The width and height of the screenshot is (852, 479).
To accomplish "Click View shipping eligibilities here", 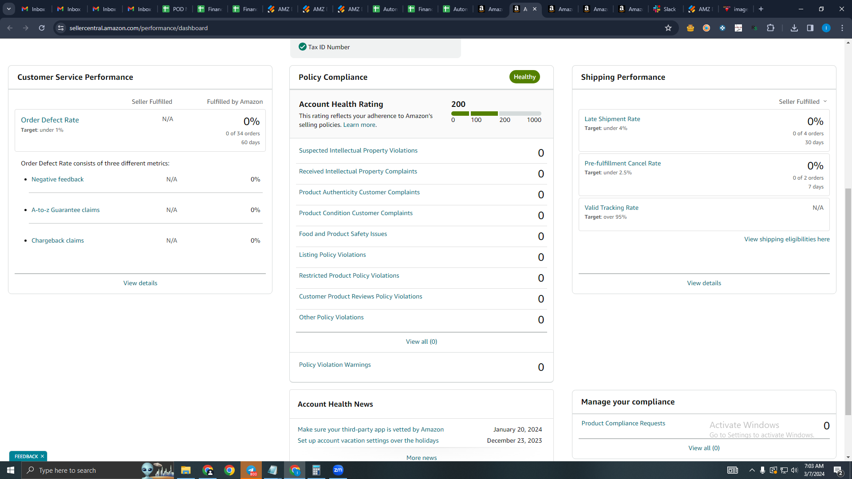I will (x=787, y=239).
